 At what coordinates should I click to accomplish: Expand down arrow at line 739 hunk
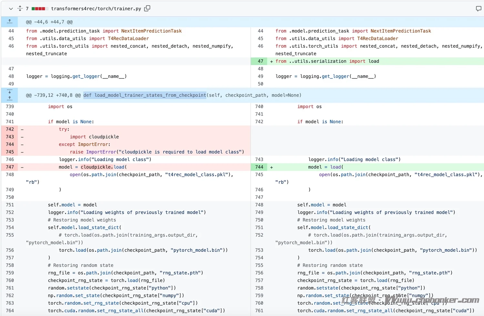10,92
